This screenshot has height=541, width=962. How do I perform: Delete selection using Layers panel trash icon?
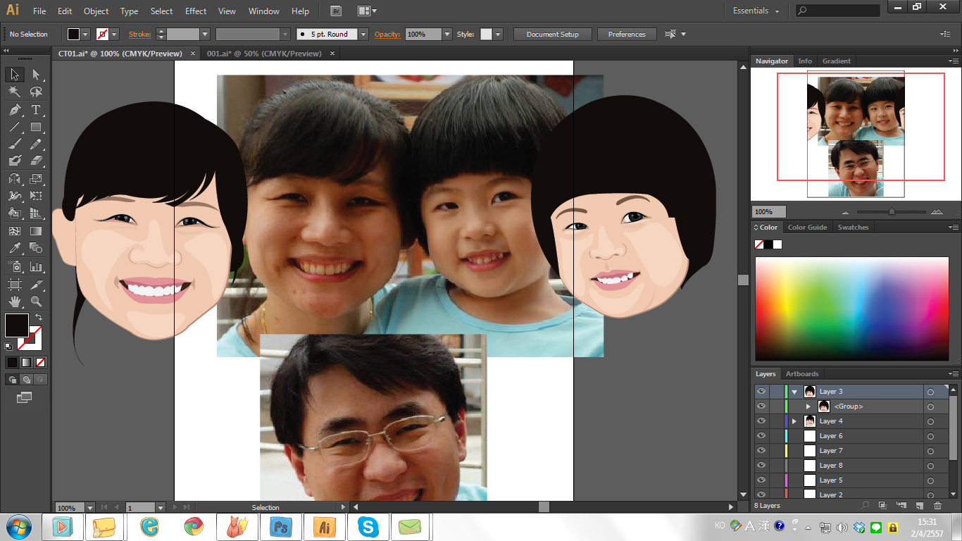coord(937,506)
